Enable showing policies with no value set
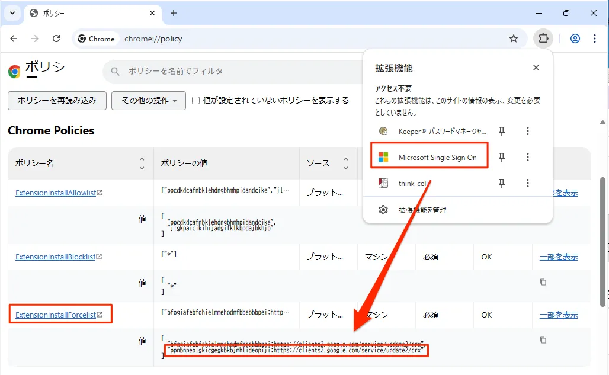The width and height of the screenshot is (609, 375). [196, 101]
